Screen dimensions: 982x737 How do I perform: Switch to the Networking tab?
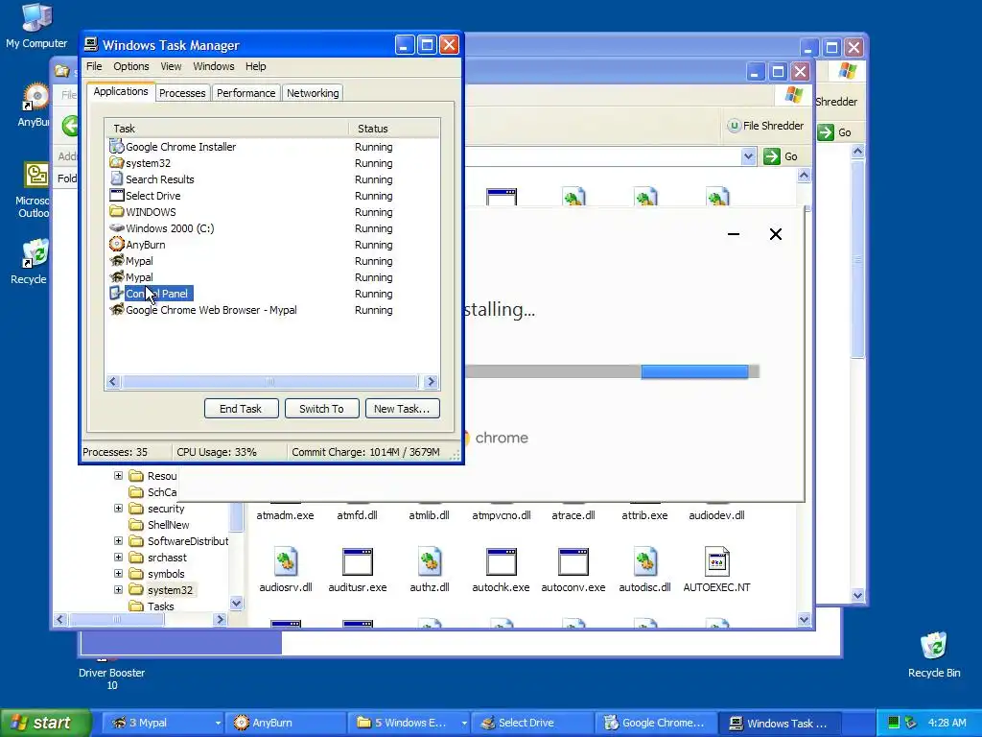[313, 93]
